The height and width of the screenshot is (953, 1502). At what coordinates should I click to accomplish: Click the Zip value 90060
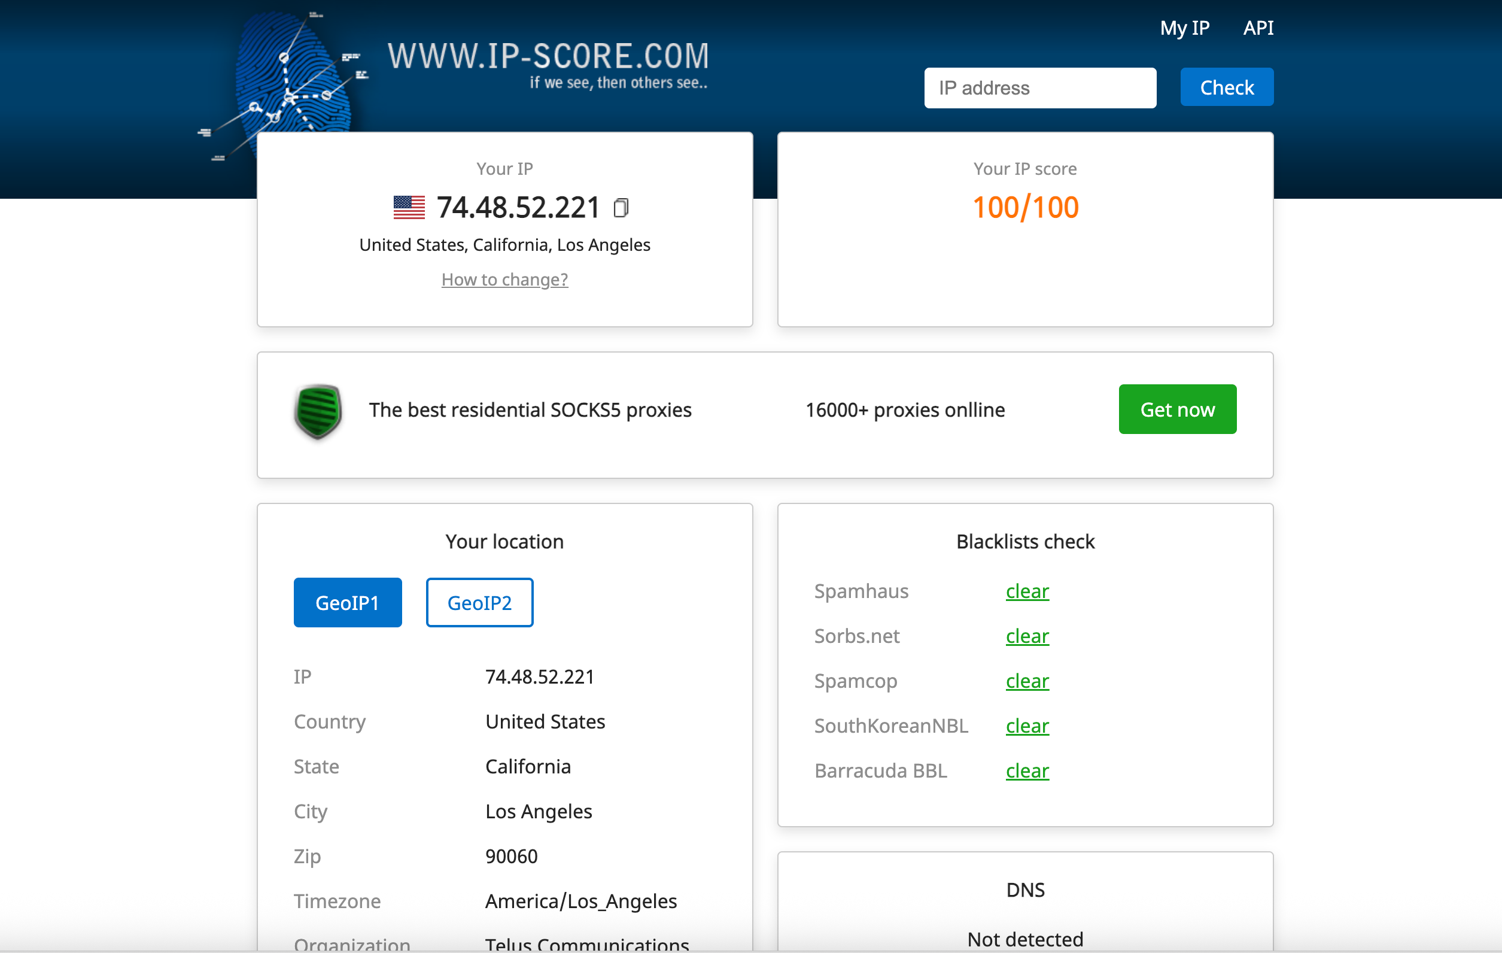tap(512, 856)
